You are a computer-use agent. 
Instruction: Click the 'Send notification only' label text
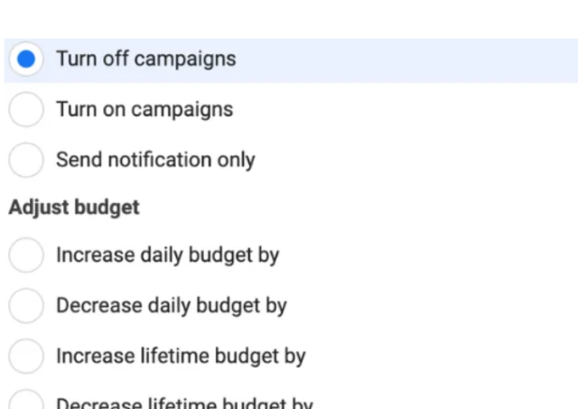coord(155,161)
